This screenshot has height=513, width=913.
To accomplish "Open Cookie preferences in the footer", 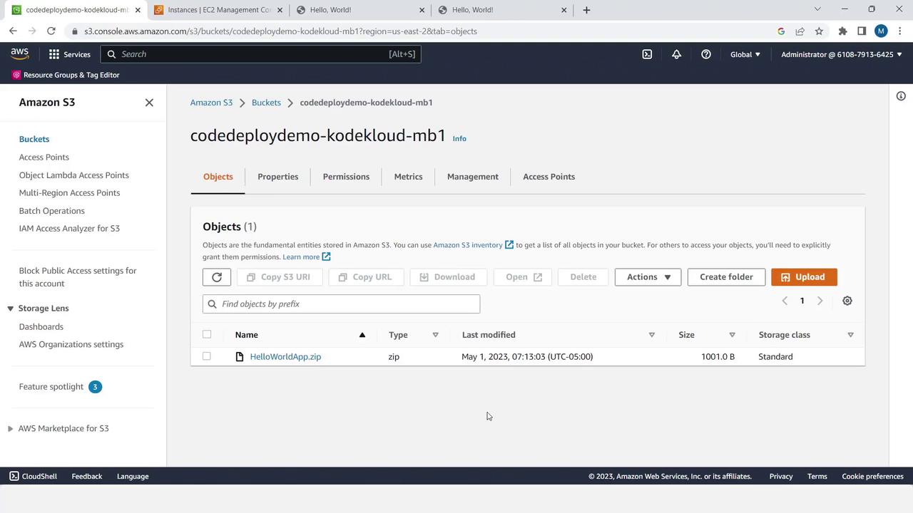I will pyautogui.click(x=872, y=477).
